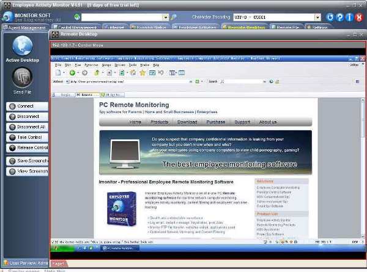This screenshot has width=367, height=272.
Task: Switch to the Internet tab
Action: [x=115, y=27]
